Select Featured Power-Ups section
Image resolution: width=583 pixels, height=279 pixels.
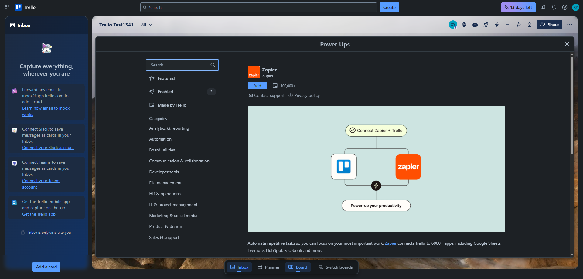(182, 78)
